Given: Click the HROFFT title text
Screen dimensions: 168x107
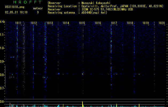Looking at the screenshot, I should pos(27,2).
